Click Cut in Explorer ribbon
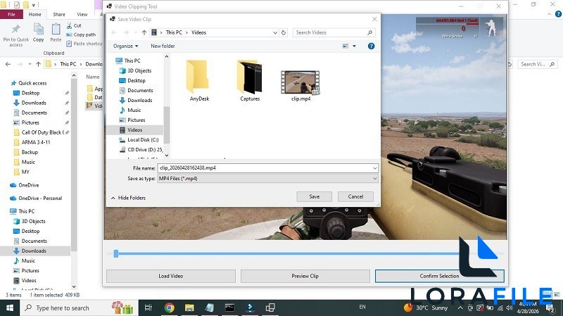Screen dimensions: 563x316 [x=74, y=25]
